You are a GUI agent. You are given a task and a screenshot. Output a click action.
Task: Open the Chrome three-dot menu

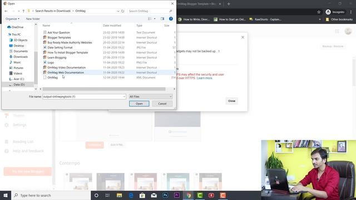tap(351, 12)
